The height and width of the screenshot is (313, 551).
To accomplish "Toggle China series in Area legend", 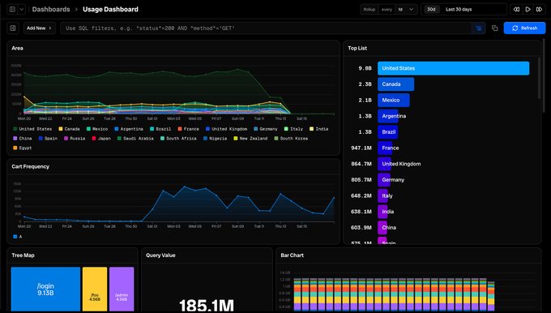I will click(22, 139).
